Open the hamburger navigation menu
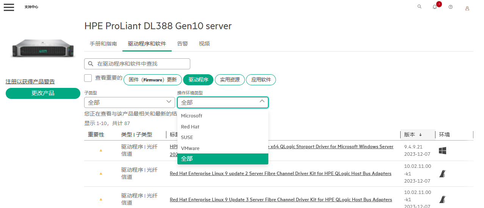Image resolution: width=484 pixels, height=208 pixels. click(9, 7)
